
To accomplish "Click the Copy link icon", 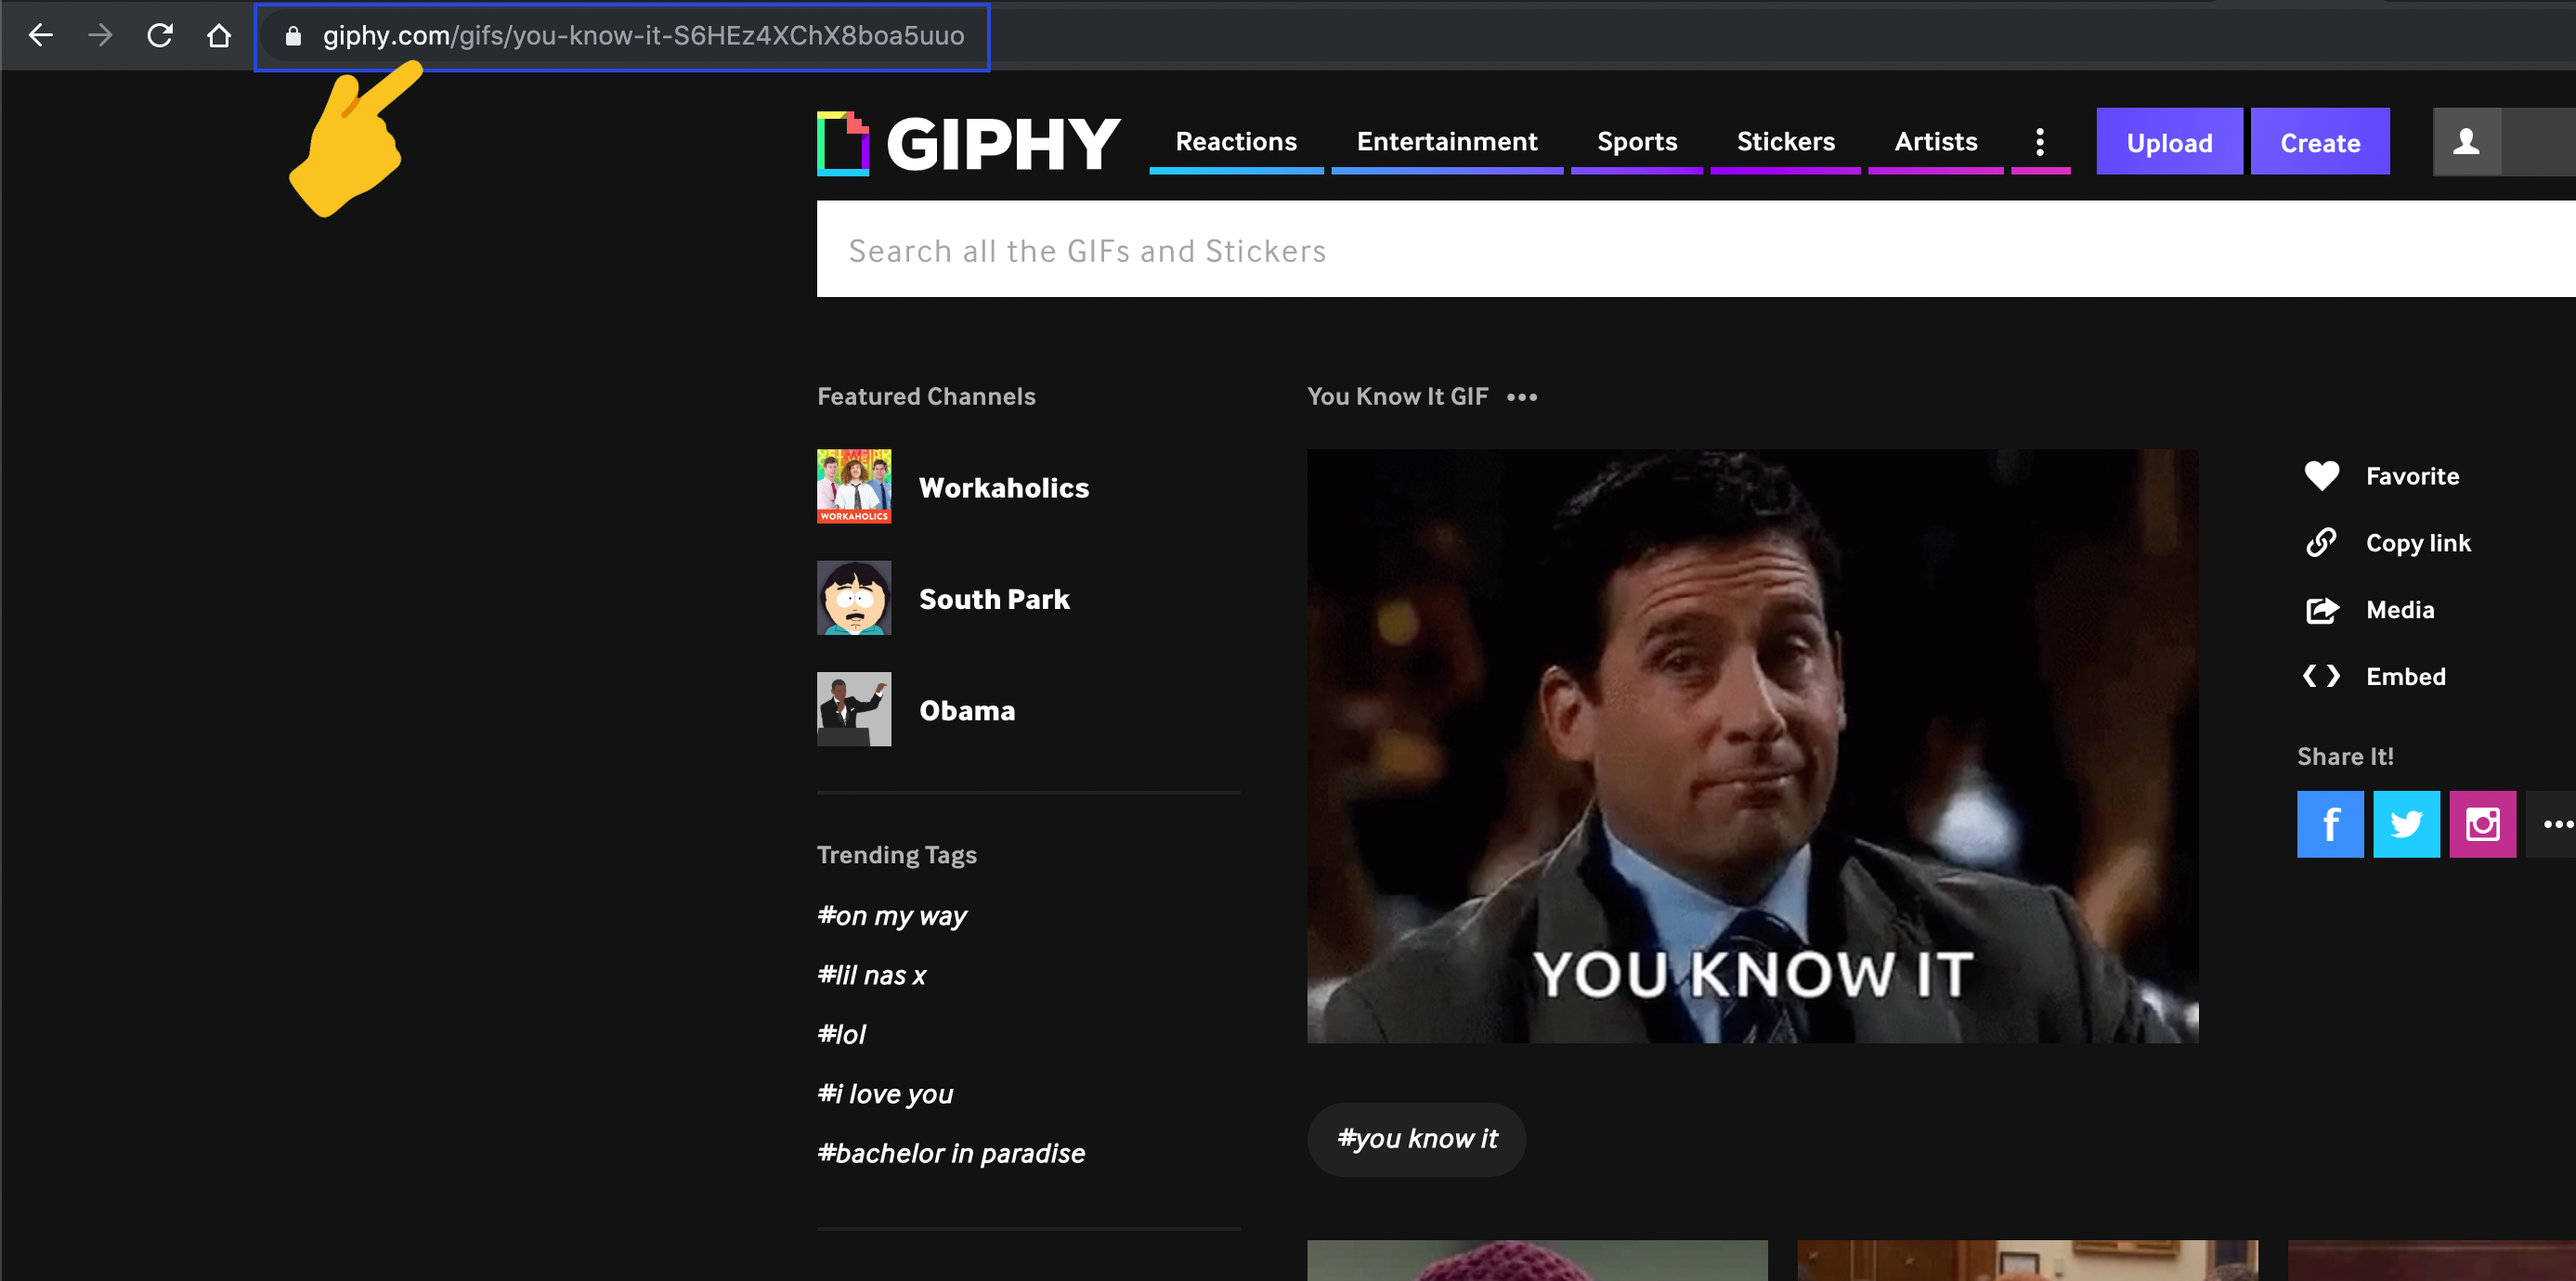I will click(2322, 542).
